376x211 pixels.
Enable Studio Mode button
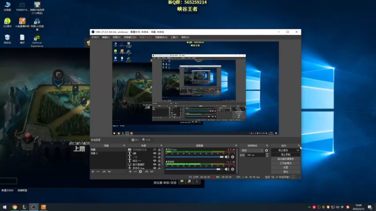pos(285,163)
